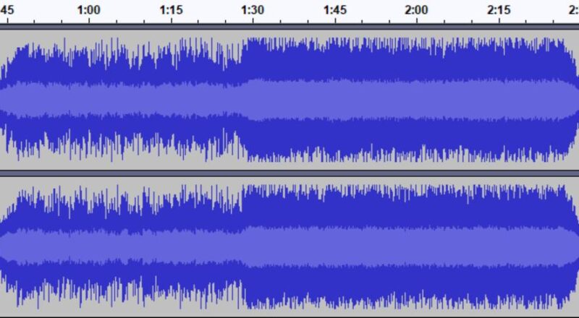
Task: Click the divider between the two stereo channels
Action: pyautogui.click(x=289, y=173)
